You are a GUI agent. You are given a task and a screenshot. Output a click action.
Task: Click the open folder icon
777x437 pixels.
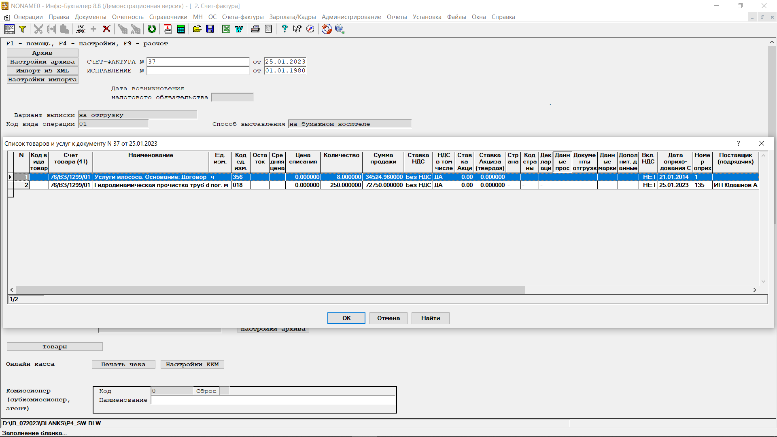pyautogui.click(x=197, y=29)
